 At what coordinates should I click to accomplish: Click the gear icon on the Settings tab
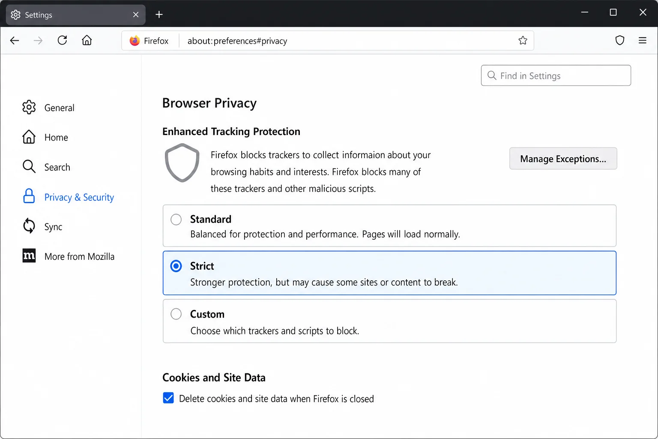16,15
